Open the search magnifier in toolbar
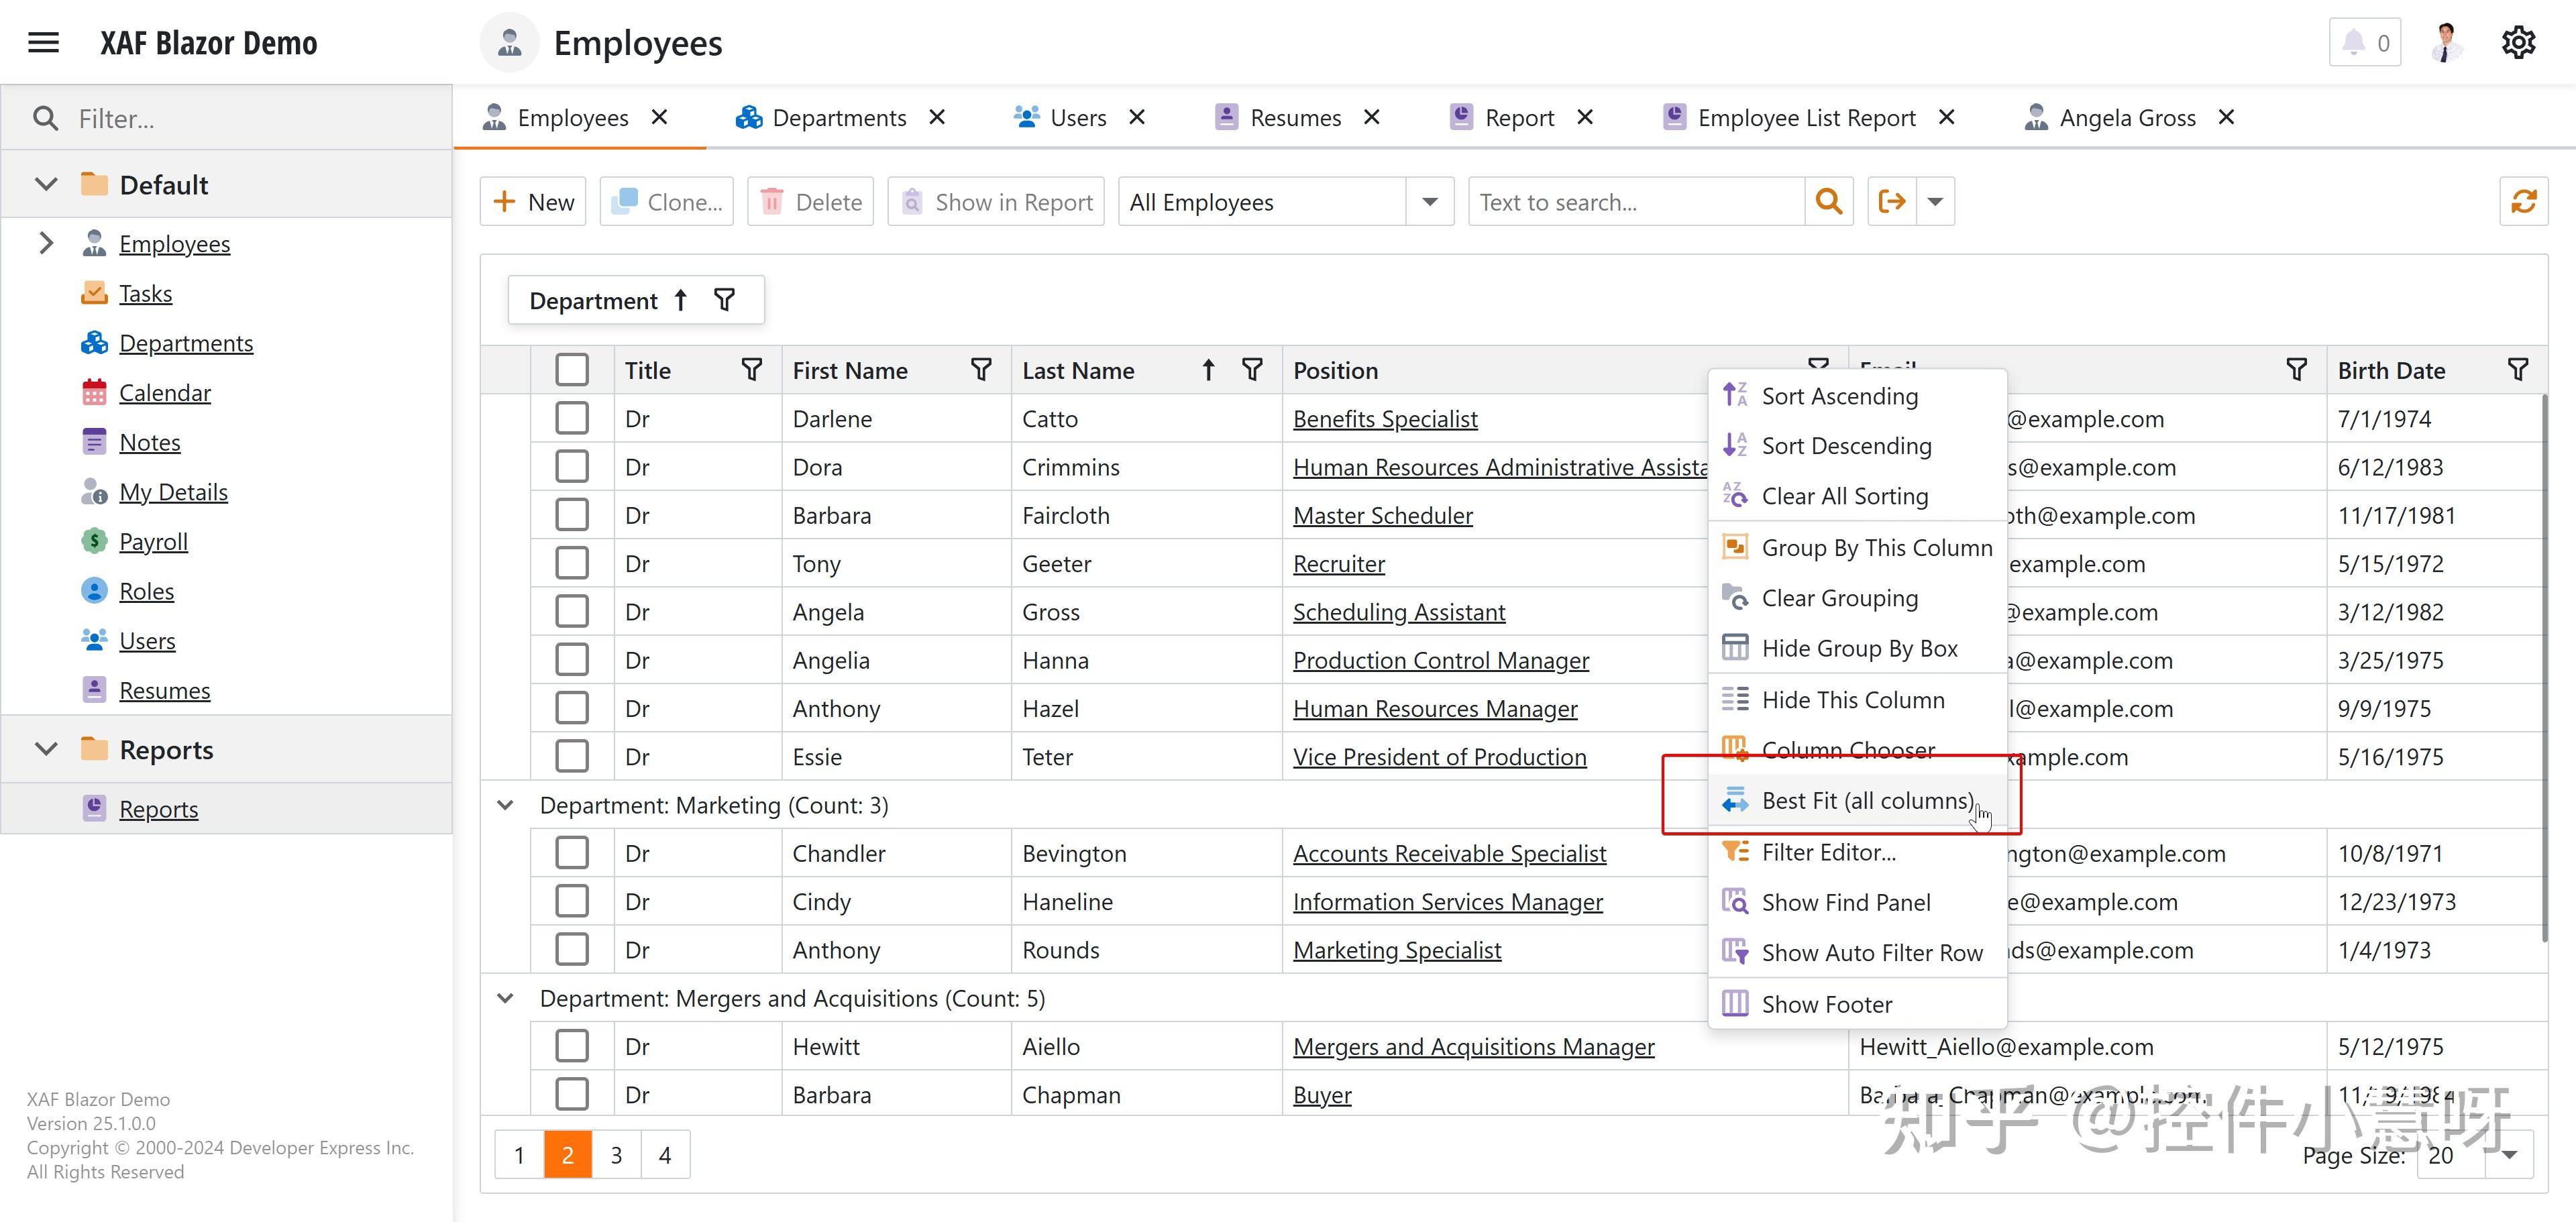This screenshot has height=1222, width=2576. pos(1829,201)
